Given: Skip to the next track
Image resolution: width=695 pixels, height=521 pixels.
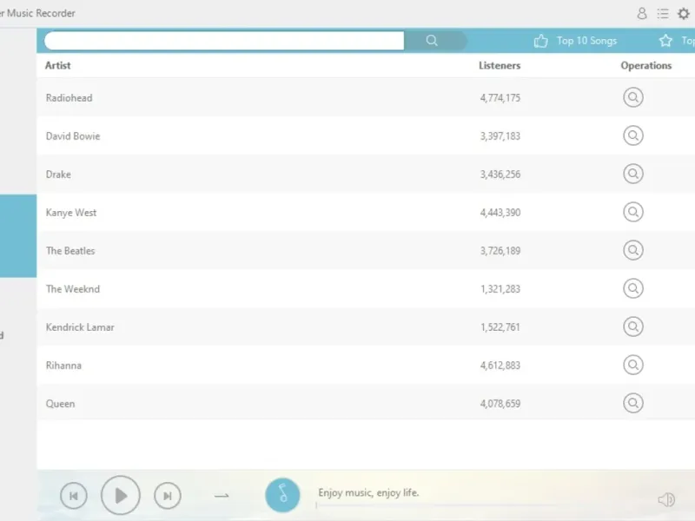Looking at the screenshot, I should (168, 496).
